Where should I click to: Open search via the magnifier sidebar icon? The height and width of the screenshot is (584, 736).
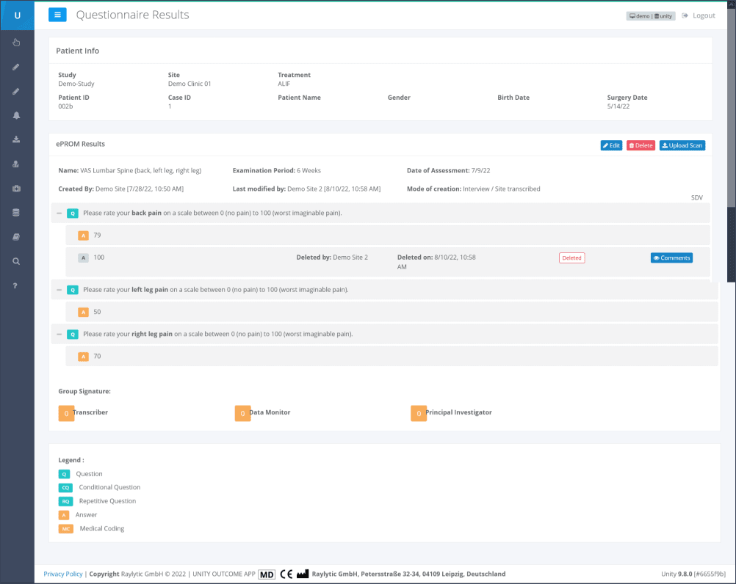(x=16, y=261)
